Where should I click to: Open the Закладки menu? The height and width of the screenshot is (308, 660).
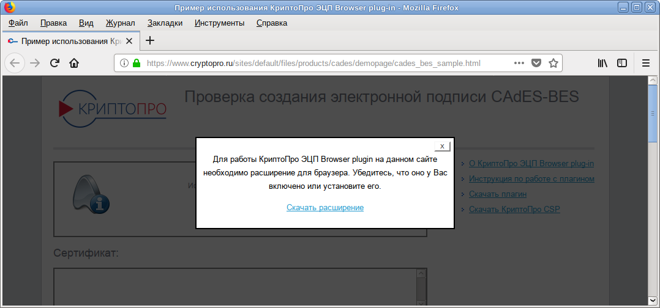(165, 23)
